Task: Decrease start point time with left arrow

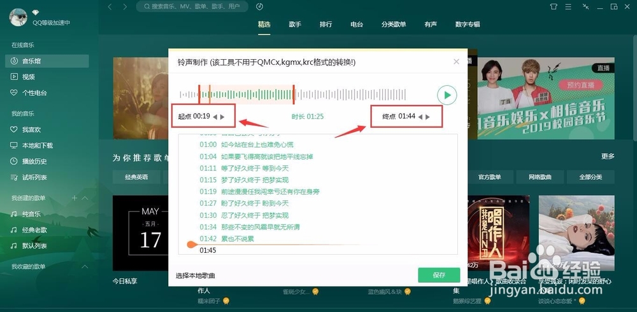Action: pyautogui.click(x=215, y=117)
